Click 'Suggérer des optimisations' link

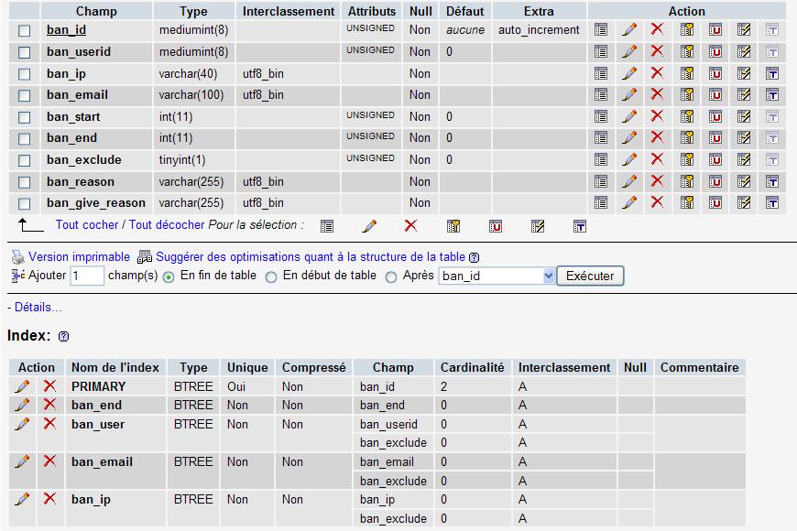[311, 256]
